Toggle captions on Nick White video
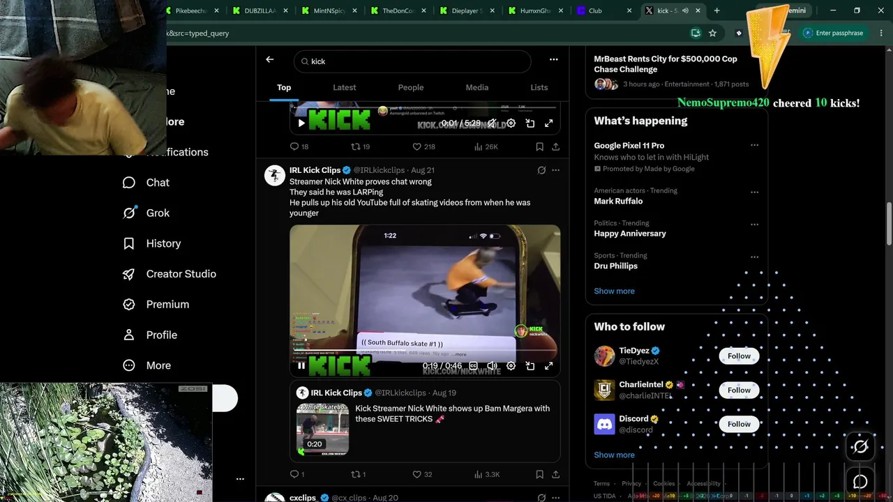Image resolution: width=893 pixels, height=502 pixels. pyautogui.click(x=473, y=365)
